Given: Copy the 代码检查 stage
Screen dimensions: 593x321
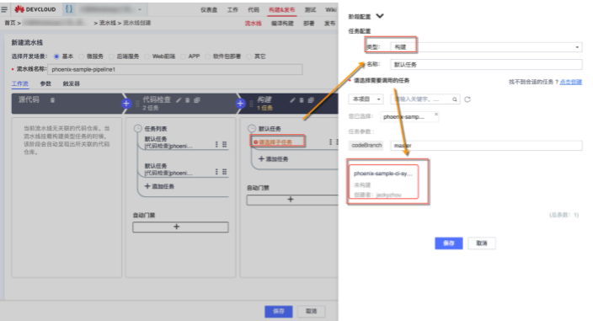Looking at the screenshot, I should point(196,100).
